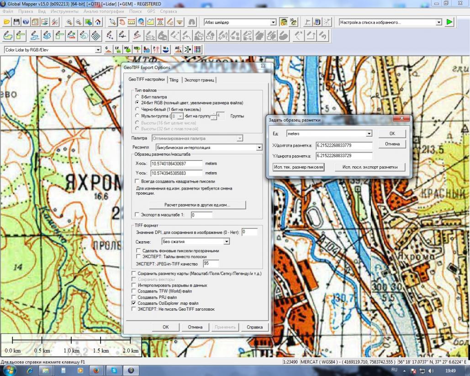Viewport: 470px width, 376px height.
Task: Select the 8-bit palette radio option
Action: pos(137,97)
